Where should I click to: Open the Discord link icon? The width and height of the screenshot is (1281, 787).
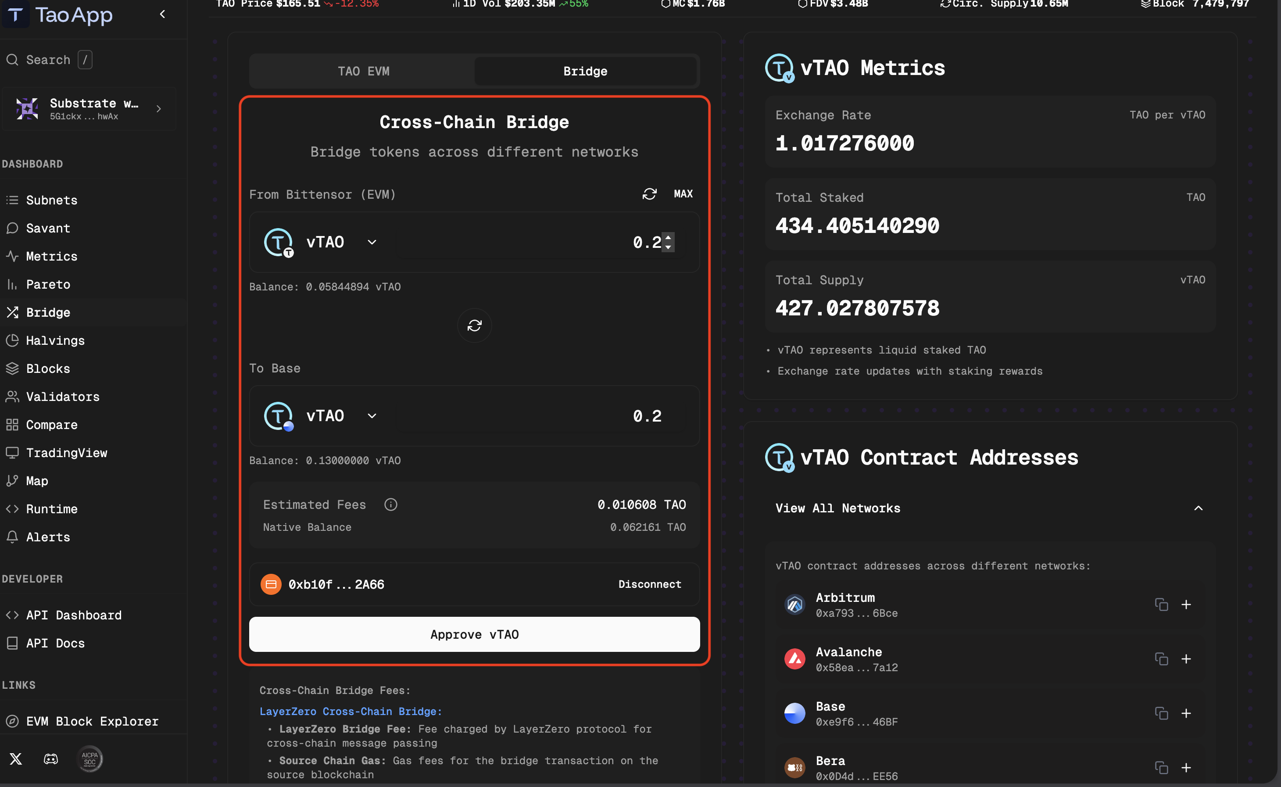coord(50,758)
